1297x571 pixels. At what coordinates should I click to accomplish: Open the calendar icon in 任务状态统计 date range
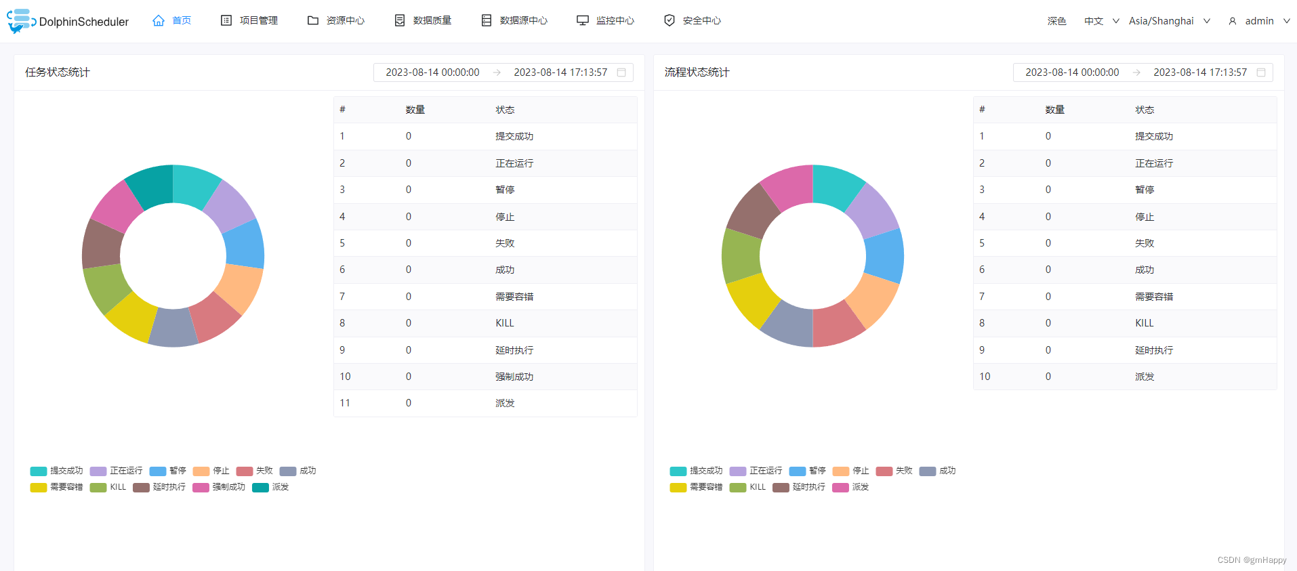(621, 72)
